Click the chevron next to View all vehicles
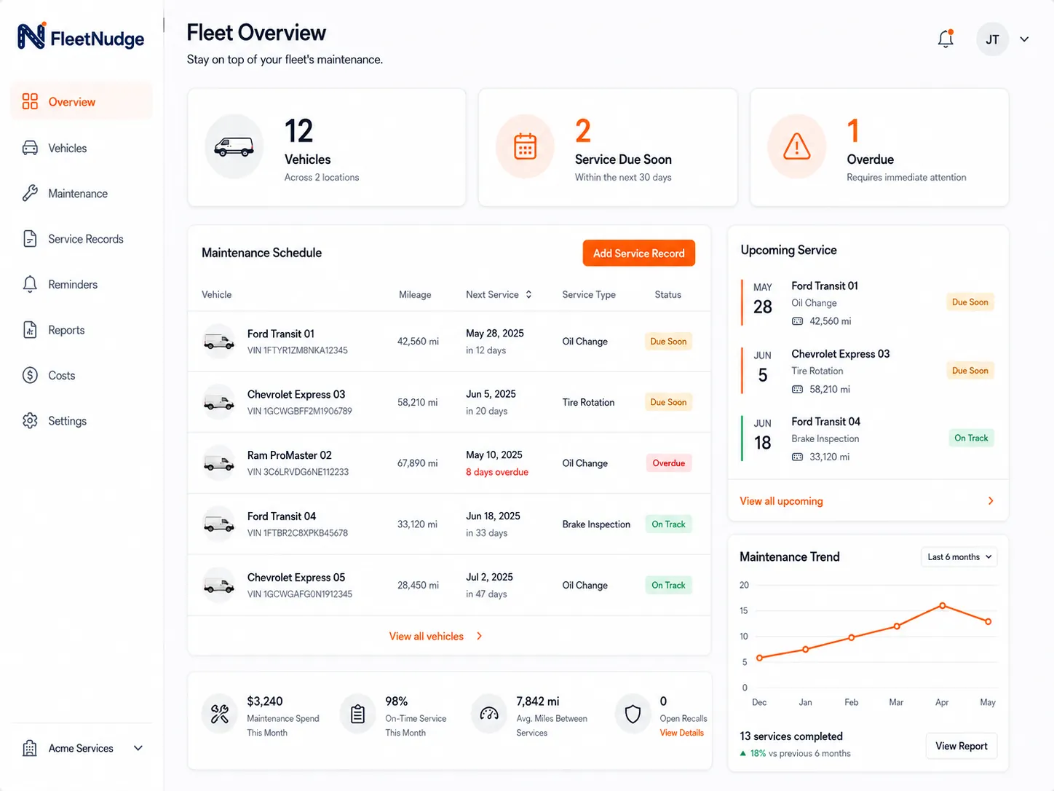Image resolution: width=1054 pixels, height=791 pixels. pos(479,637)
